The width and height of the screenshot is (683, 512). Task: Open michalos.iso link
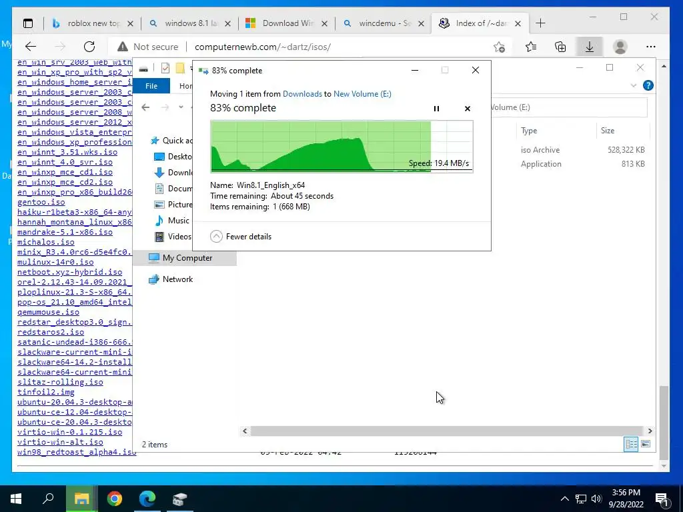point(46,242)
